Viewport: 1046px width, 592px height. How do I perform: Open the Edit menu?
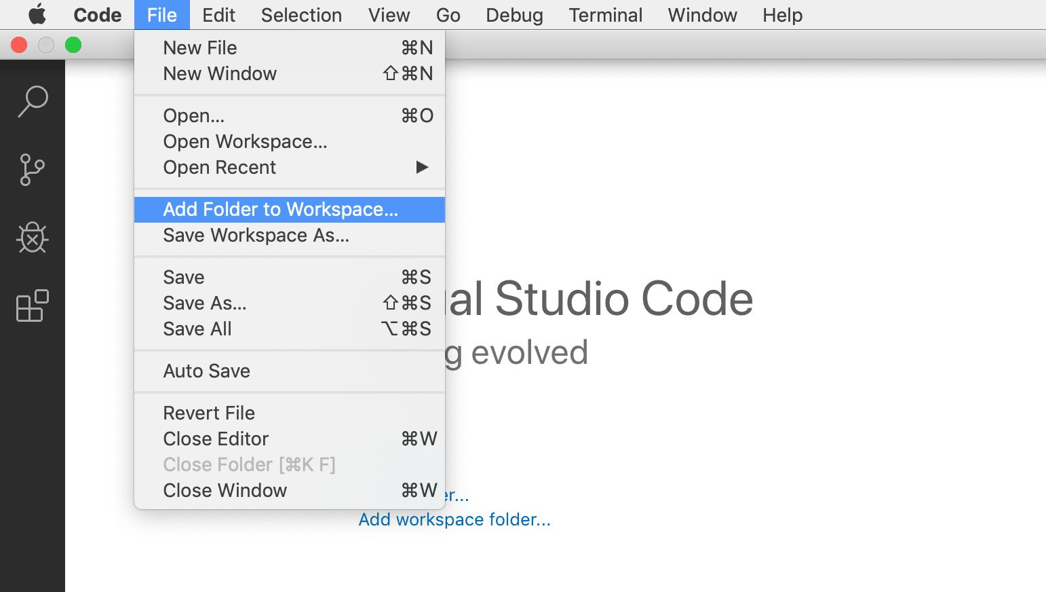[x=218, y=15]
